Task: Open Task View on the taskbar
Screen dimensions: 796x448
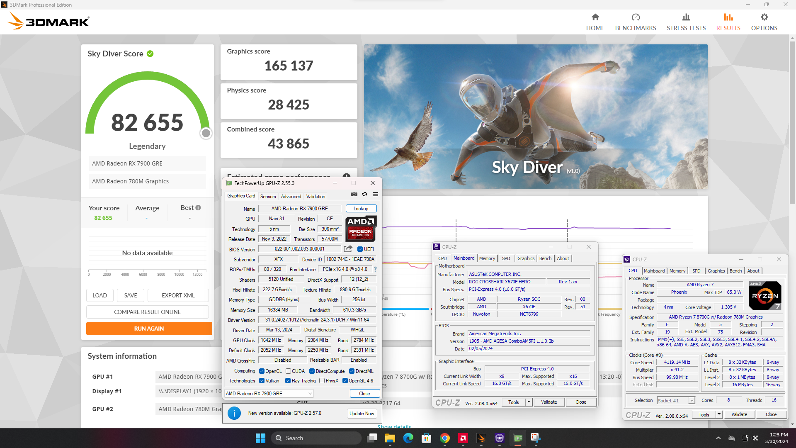Action: 372,438
